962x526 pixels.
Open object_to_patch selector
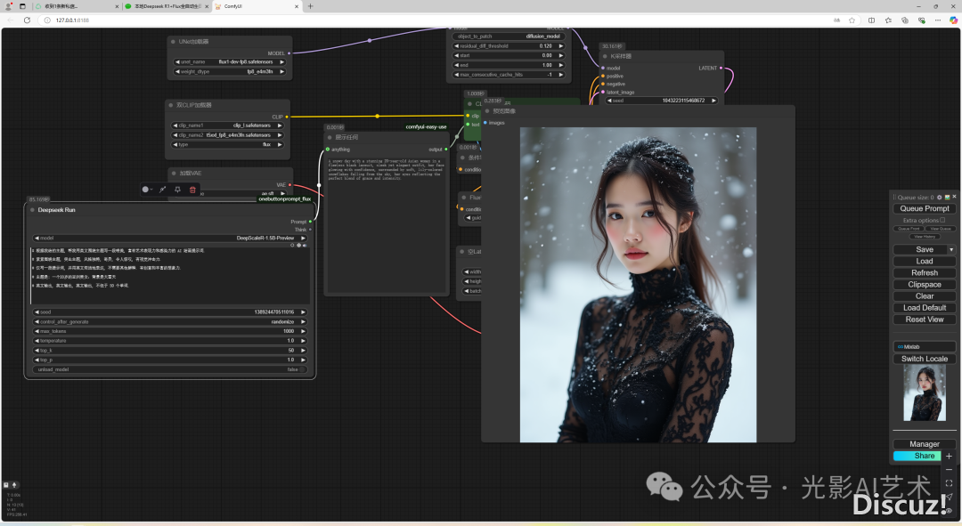(509, 36)
